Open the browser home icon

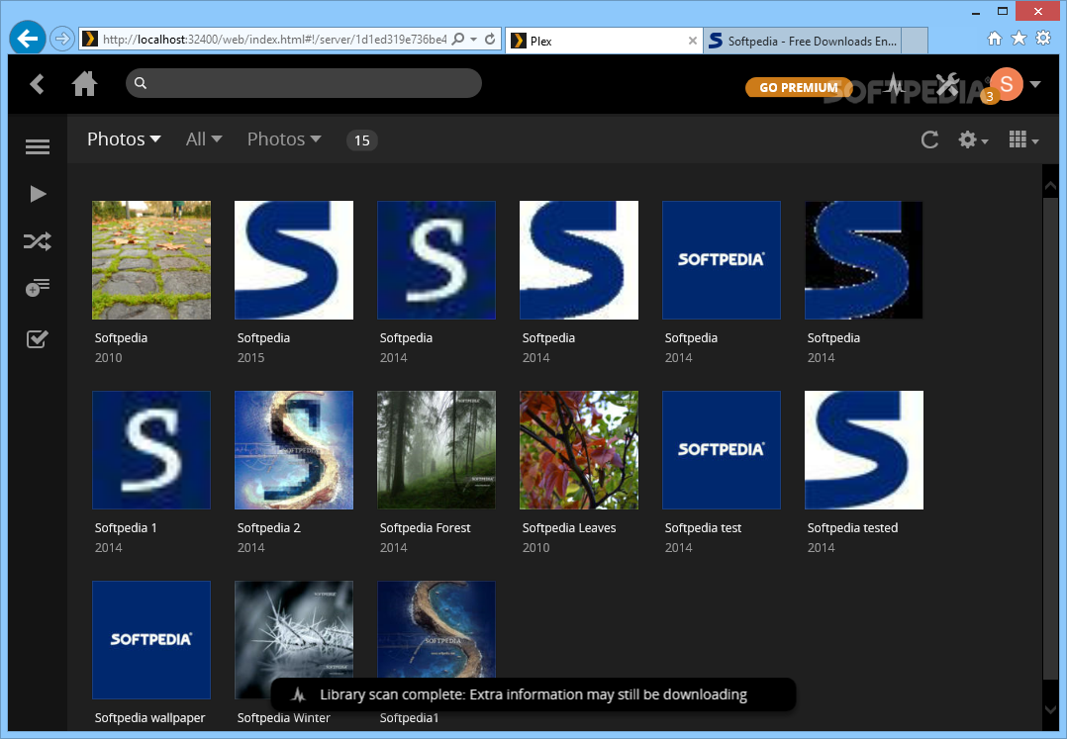(995, 38)
